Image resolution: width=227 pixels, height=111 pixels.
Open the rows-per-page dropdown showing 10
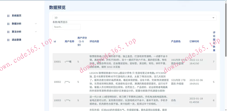(x=134, y=18)
